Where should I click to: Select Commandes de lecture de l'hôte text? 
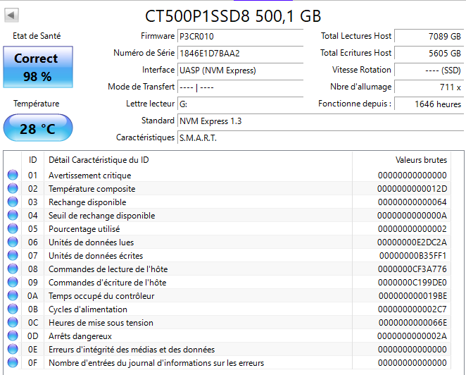pyautogui.click(x=108, y=269)
